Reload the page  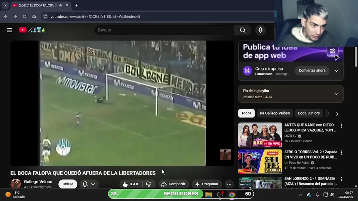tap(25, 16)
